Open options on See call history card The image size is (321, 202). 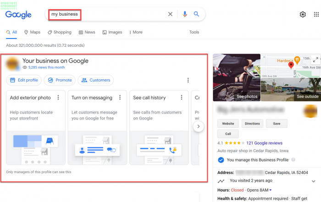182,97
